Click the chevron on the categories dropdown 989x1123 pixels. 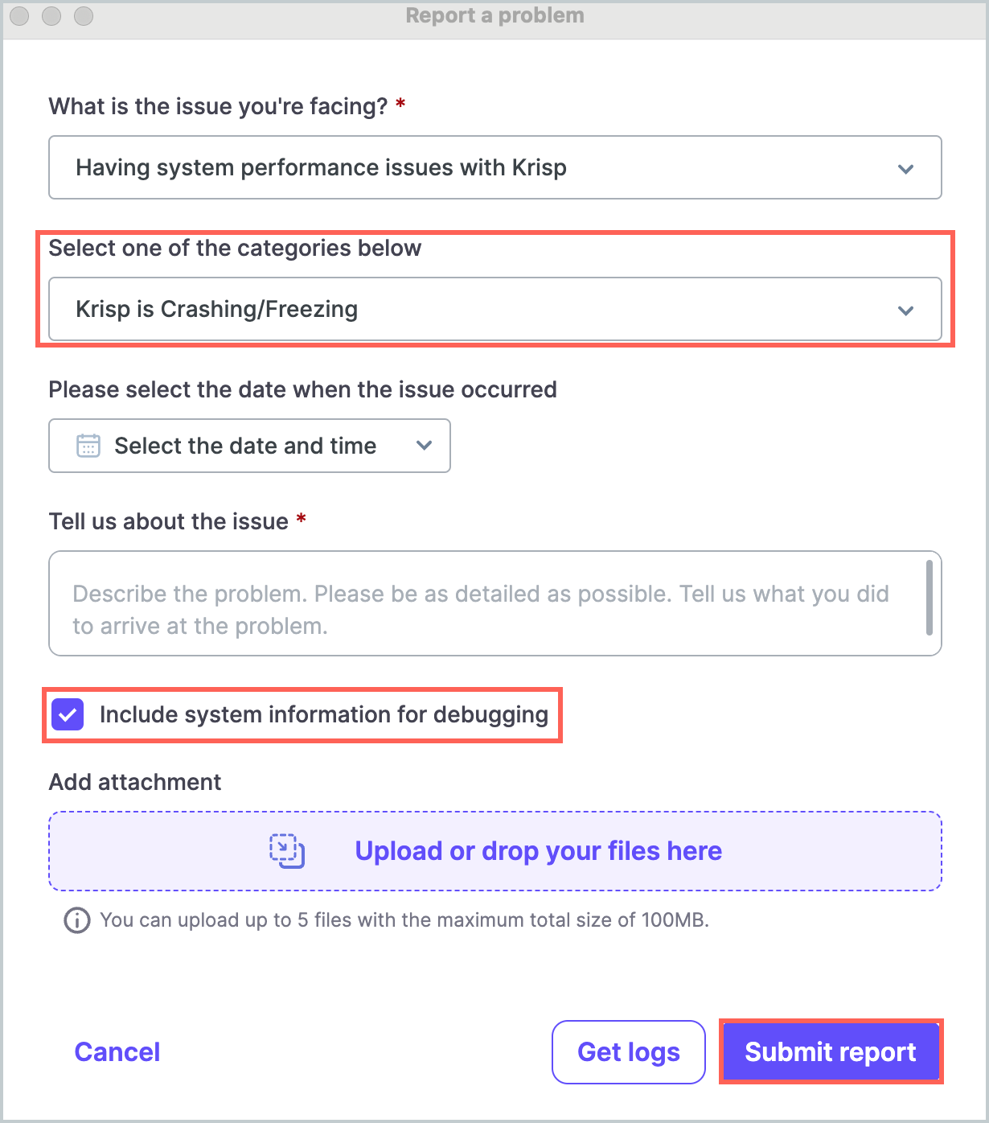point(905,310)
